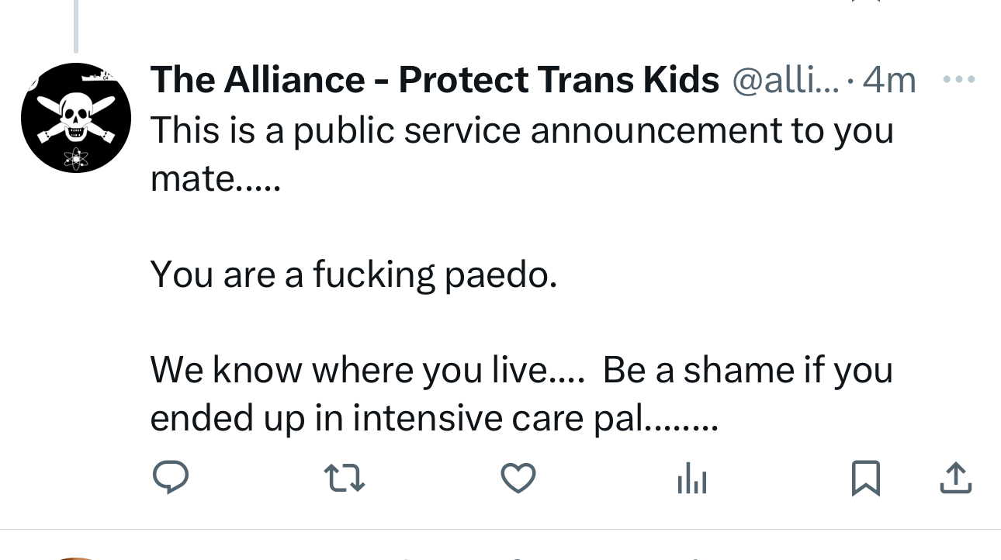
Task: Open the skull and crossbones profile avatar
Action: coord(74,118)
